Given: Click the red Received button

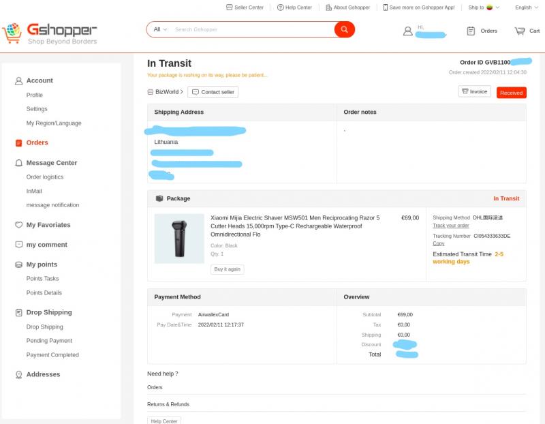Looking at the screenshot, I should tap(512, 93).
